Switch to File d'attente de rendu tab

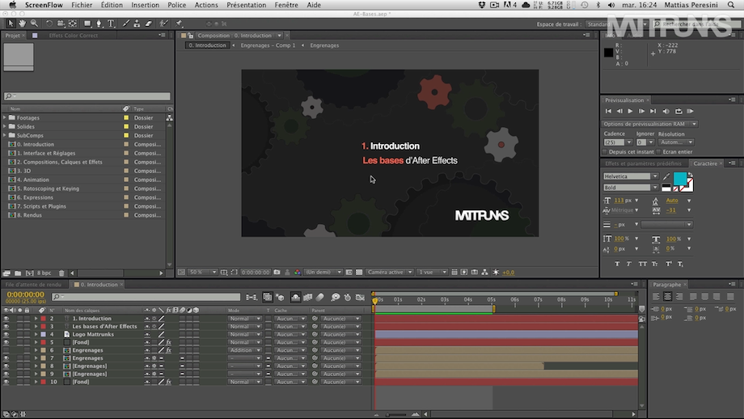pos(33,285)
